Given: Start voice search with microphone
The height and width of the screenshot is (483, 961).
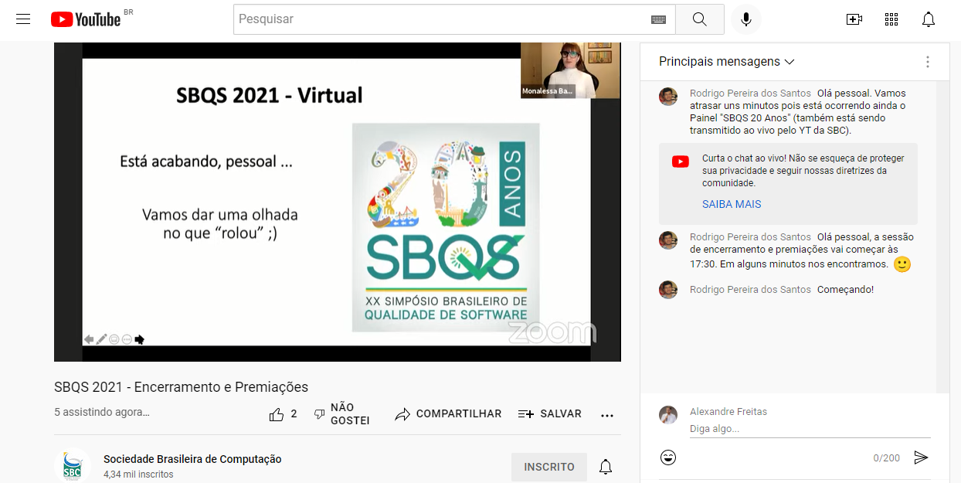Looking at the screenshot, I should tap(745, 19).
